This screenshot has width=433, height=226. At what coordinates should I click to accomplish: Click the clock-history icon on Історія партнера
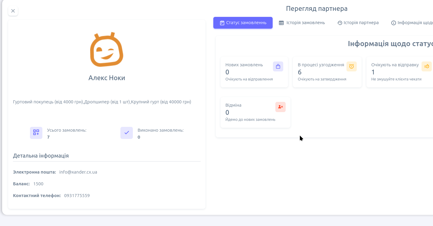pyautogui.click(x=340, y=23)
